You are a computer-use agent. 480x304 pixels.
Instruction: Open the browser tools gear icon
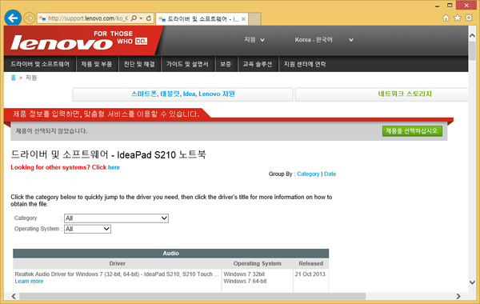(x=469, y=18)
